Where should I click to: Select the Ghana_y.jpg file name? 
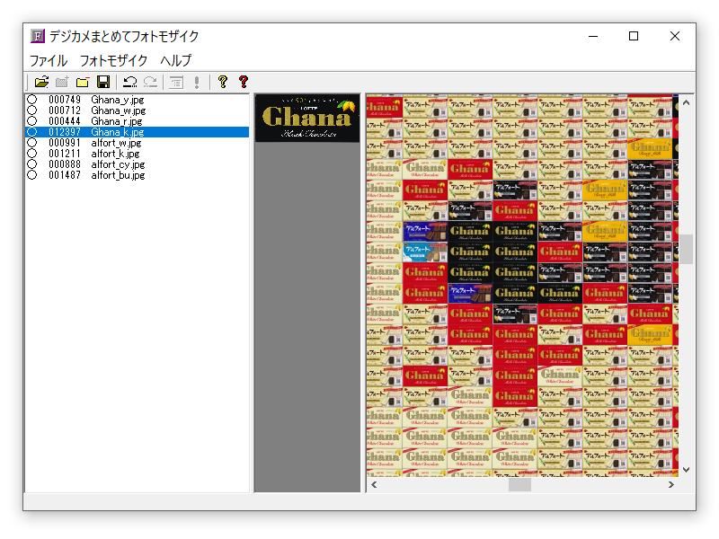(118, 100)
